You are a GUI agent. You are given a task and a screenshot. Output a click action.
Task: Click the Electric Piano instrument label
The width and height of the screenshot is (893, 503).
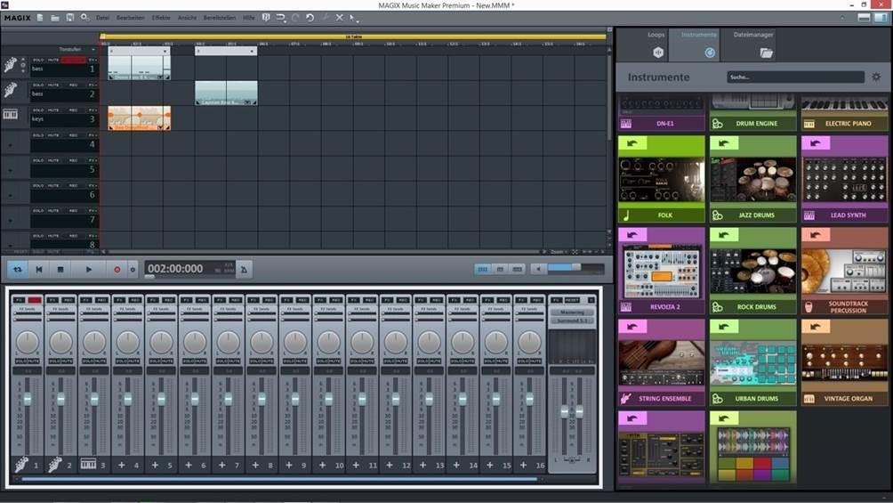pyautogui.click(x=848, y=123)
